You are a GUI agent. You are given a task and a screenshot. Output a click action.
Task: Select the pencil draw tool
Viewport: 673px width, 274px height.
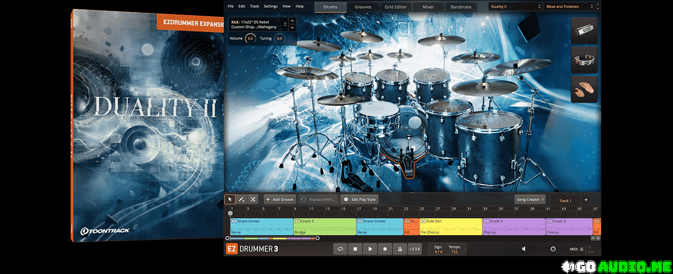pos(241,199)
